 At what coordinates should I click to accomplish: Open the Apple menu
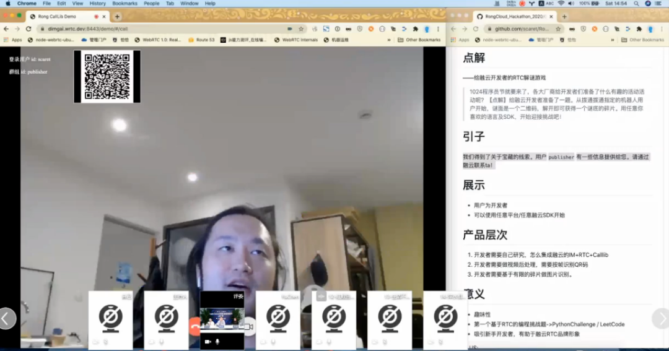click(7, 4)
